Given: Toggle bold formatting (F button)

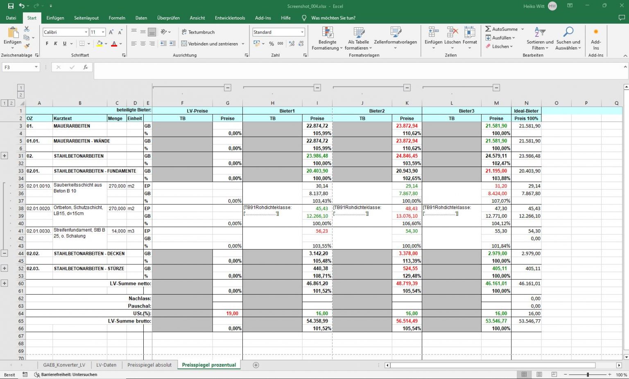Looking at the screenshot, I should click(47, 44).
